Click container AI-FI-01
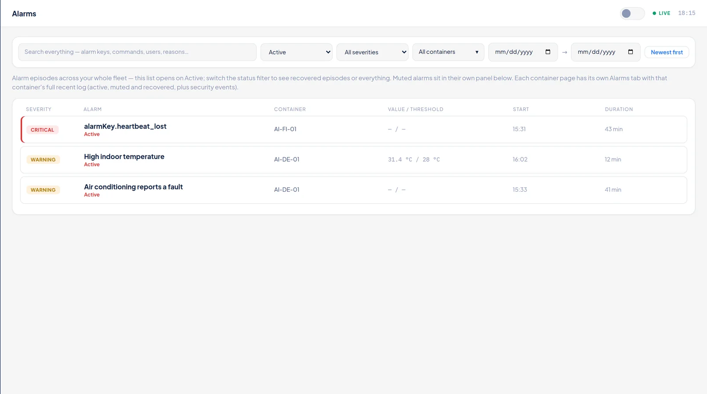The height and width of the screenshot is (394, 707). pyautogui.click(x=285, y=129)
